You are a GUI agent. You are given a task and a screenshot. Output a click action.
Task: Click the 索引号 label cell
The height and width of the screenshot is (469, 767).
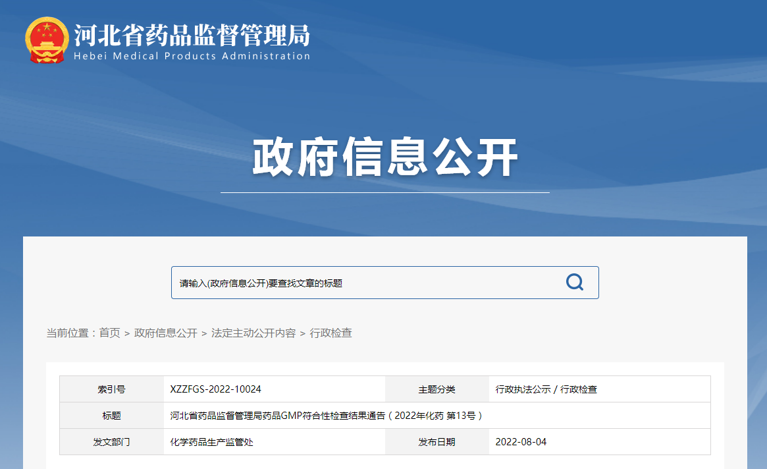[x=111, y=389]
